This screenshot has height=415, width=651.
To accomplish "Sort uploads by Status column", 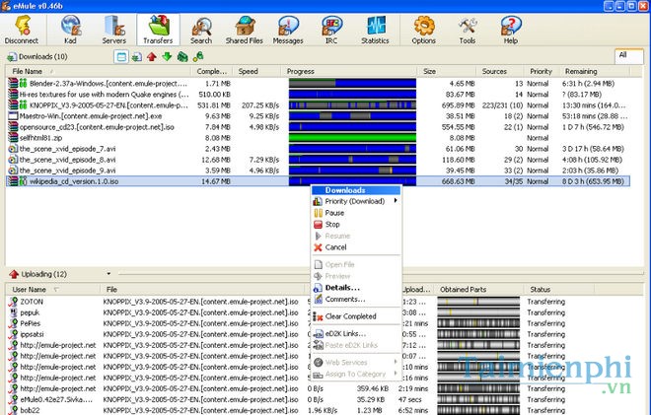I will [558, 289].
